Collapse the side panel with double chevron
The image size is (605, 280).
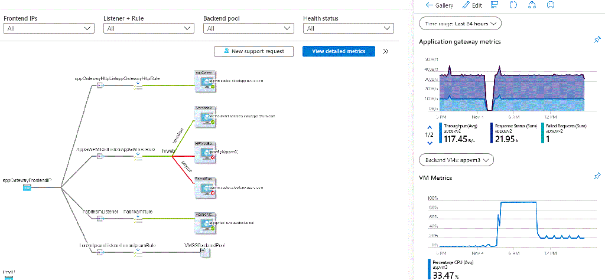[x=385, y=51]
